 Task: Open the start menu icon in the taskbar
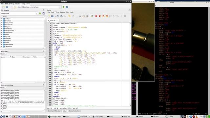pyautogui.click(x=1, y=117)
